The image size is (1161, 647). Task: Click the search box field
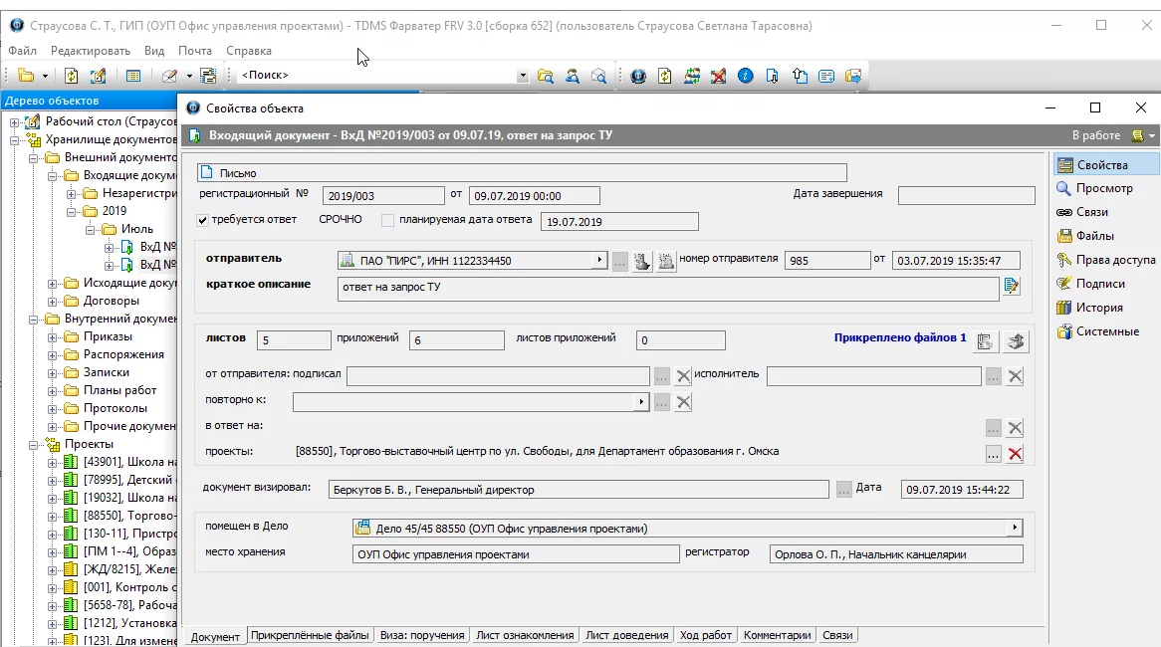377,76
